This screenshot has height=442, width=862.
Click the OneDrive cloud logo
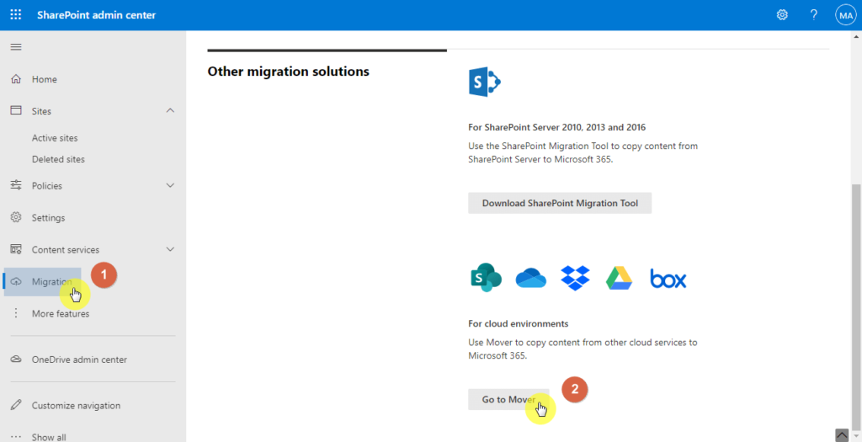(x=530, y=278)
